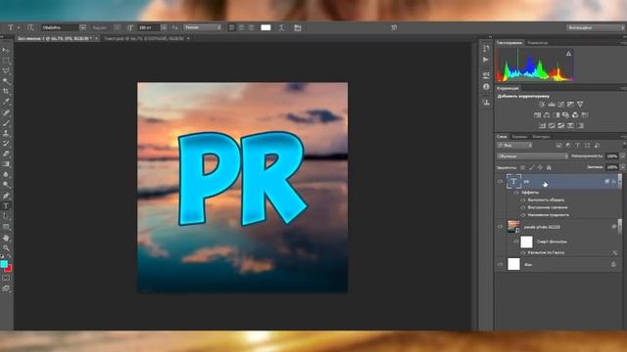Filter layers by type layers
Image resolution: width=627 pixels, height=352 pixels.
578,146
